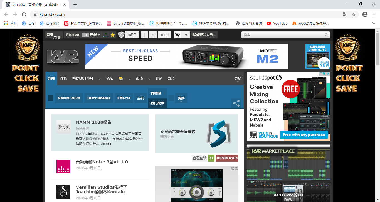Go back with the browser arrow
The image size is (380, 202).
(6, 14)
